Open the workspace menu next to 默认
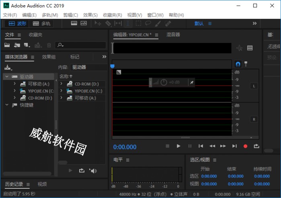This screenshot has height=198, width=281. [210, 23]
